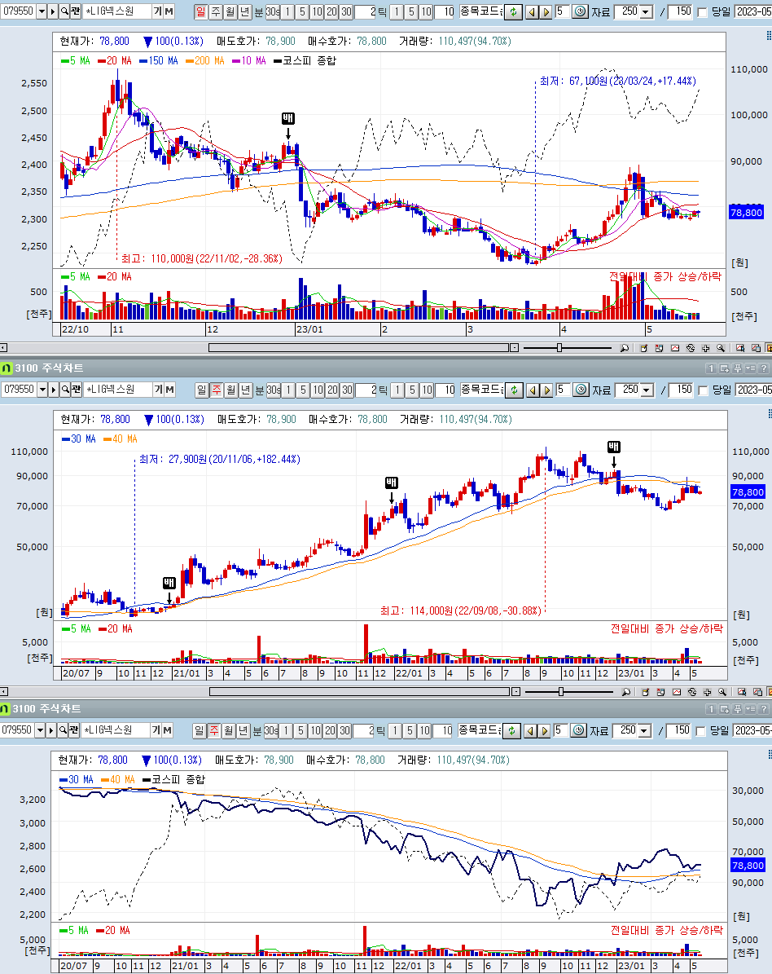Click the previous-arrow icon in top chart toolbar
This screenshot has width=772, height=974.
pos(531,11)
